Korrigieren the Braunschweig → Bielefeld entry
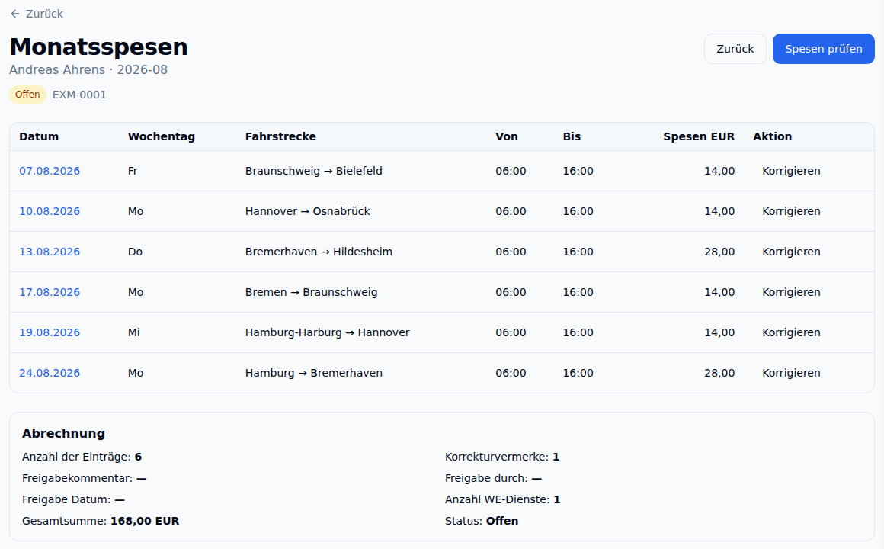 coord(791,171)
